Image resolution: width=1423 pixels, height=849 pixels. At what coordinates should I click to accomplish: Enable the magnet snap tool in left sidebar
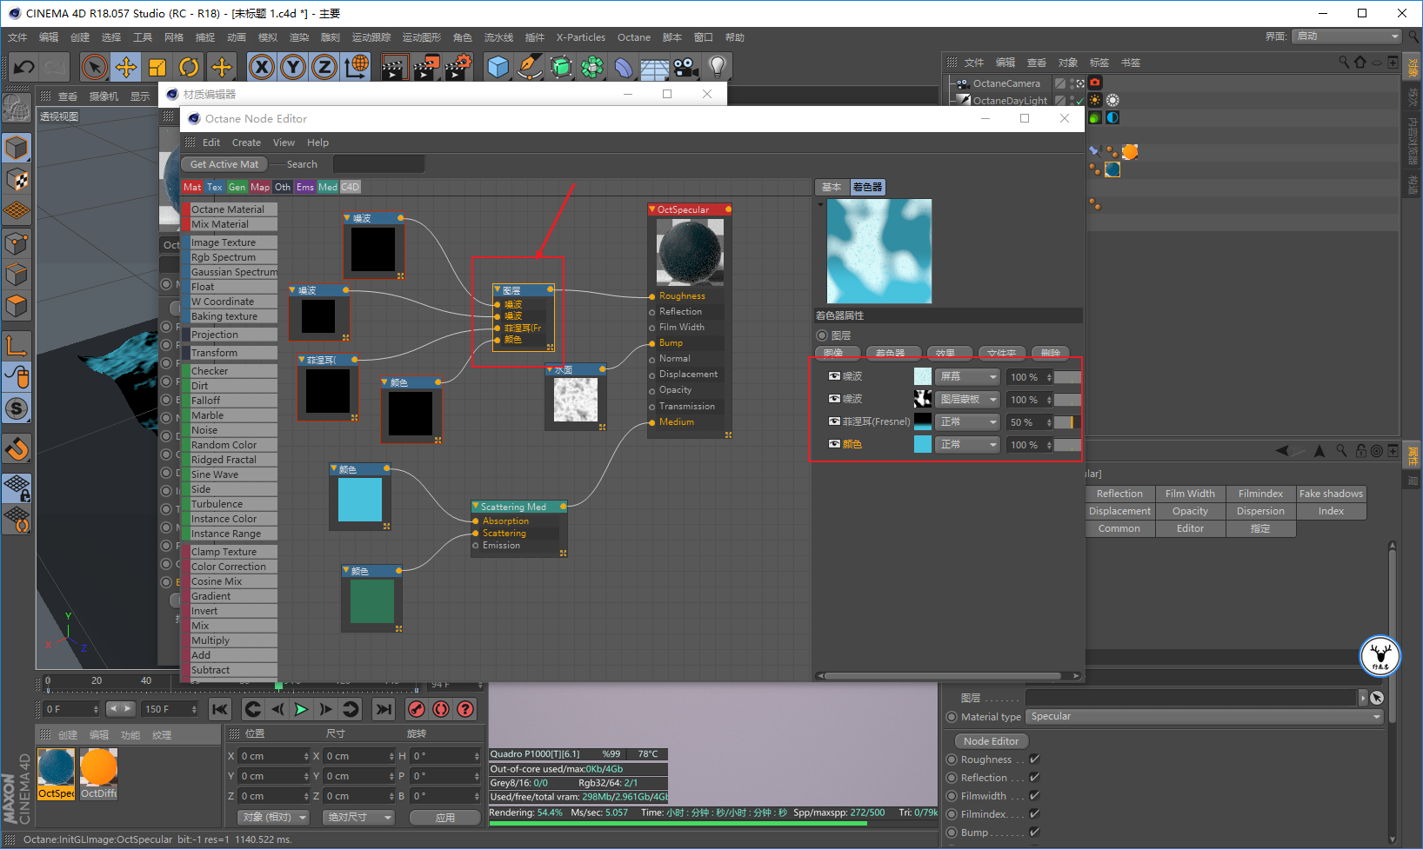point(17,448)
